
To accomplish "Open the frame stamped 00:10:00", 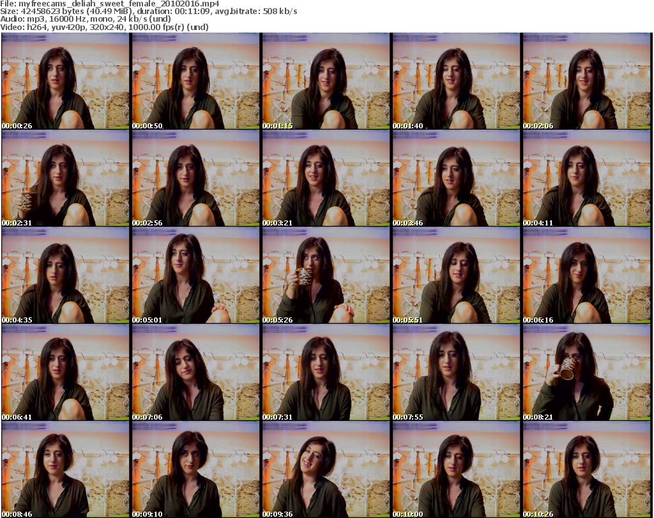I will tap(456, 469).
